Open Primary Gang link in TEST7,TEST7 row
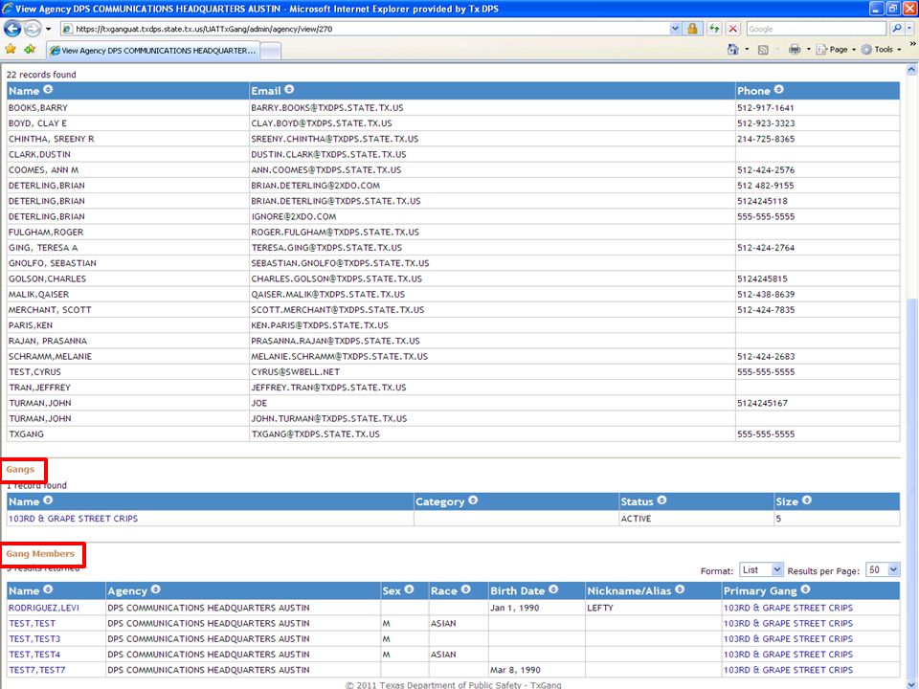Viewport: 919px width, 689px height. click(788, 670)
